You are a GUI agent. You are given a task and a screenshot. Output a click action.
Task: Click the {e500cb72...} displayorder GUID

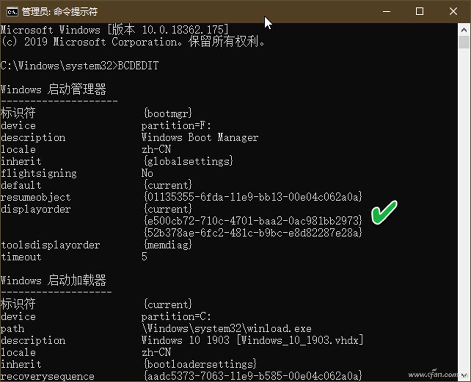tap(252, 221)
